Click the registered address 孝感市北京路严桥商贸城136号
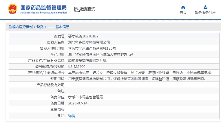Screen dimensions: 221x123 92,48
